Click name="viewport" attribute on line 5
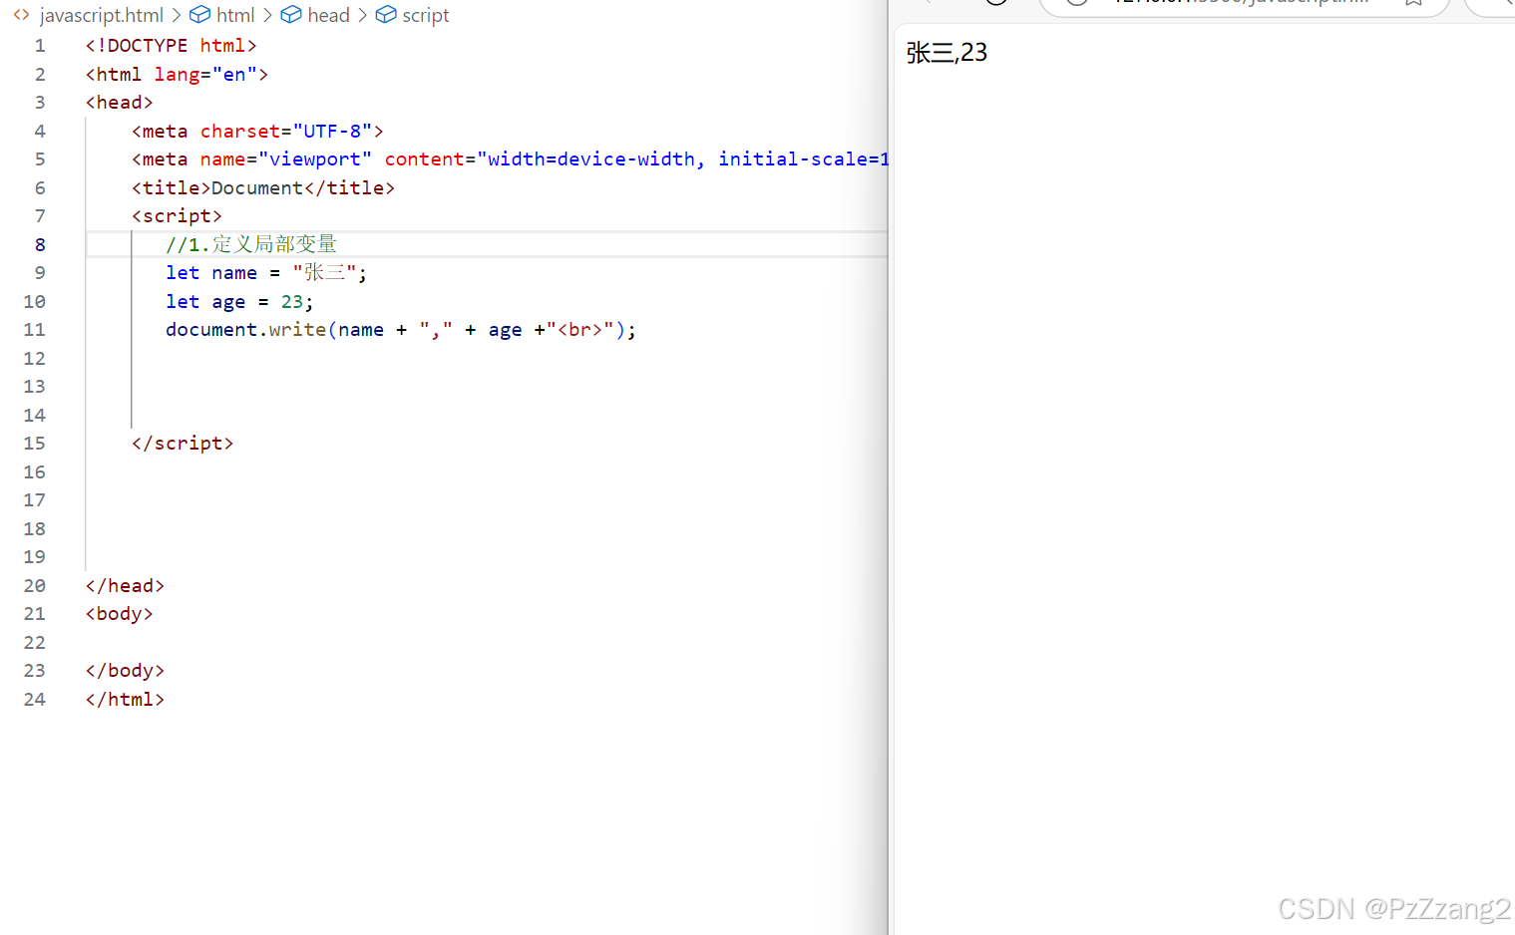 pyautogui.click(x=286, y=159)
